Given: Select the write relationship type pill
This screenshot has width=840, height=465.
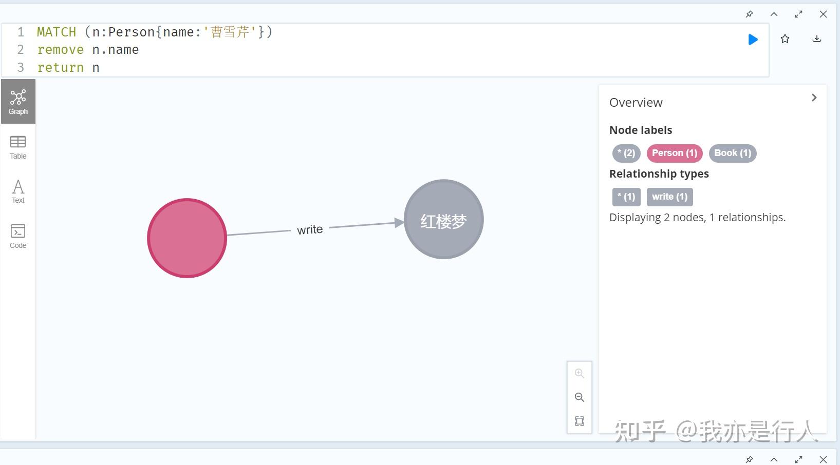Looking at the screenshot, I should tap(669, 197).
